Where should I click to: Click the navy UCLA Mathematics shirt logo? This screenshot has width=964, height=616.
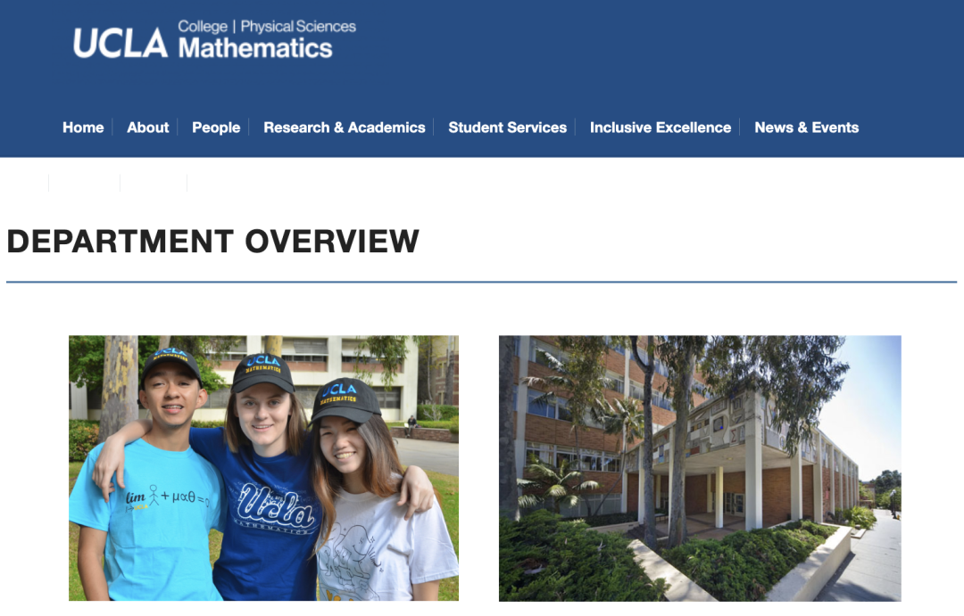click(276, 509)
